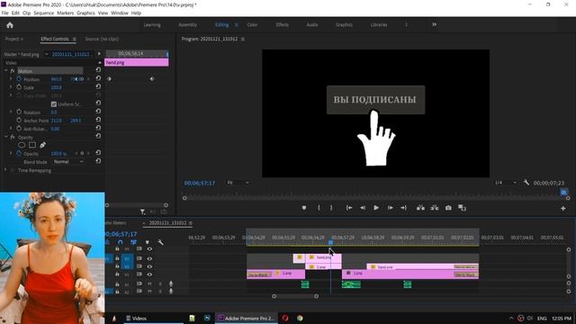Click the Lift button
The height and width of the screenshot is (324, 576).
pos(420,208)
